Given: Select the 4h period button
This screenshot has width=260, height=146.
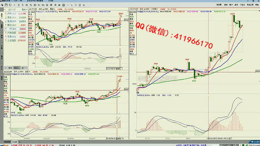Looking at the screenshot, I should pos(43,5).
